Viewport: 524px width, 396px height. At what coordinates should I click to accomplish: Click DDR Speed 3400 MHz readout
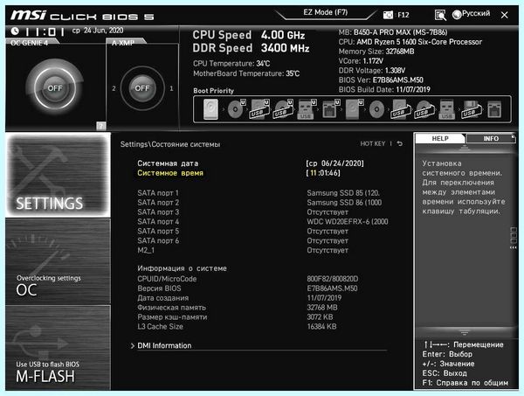click(251, 48)
